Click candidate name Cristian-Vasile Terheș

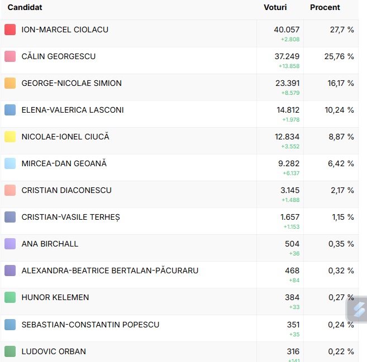point(71,217)
